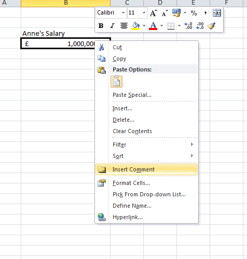Apply Accounting Number Format from mini toolbar
This screenshot has height=259, width=247.
pyautogui.click(x=176, y=13)
